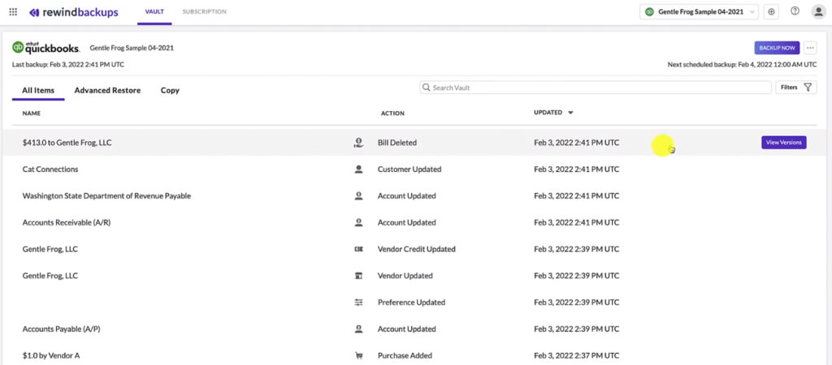Add a new account plus icon

click(771, 11)
